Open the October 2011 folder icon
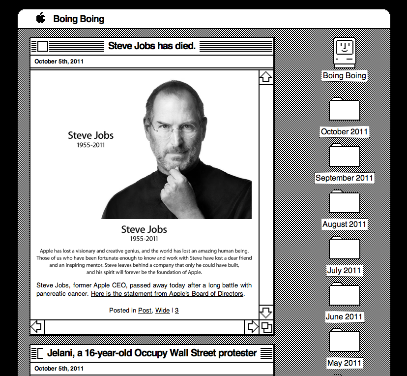 [x=344, y=109]
